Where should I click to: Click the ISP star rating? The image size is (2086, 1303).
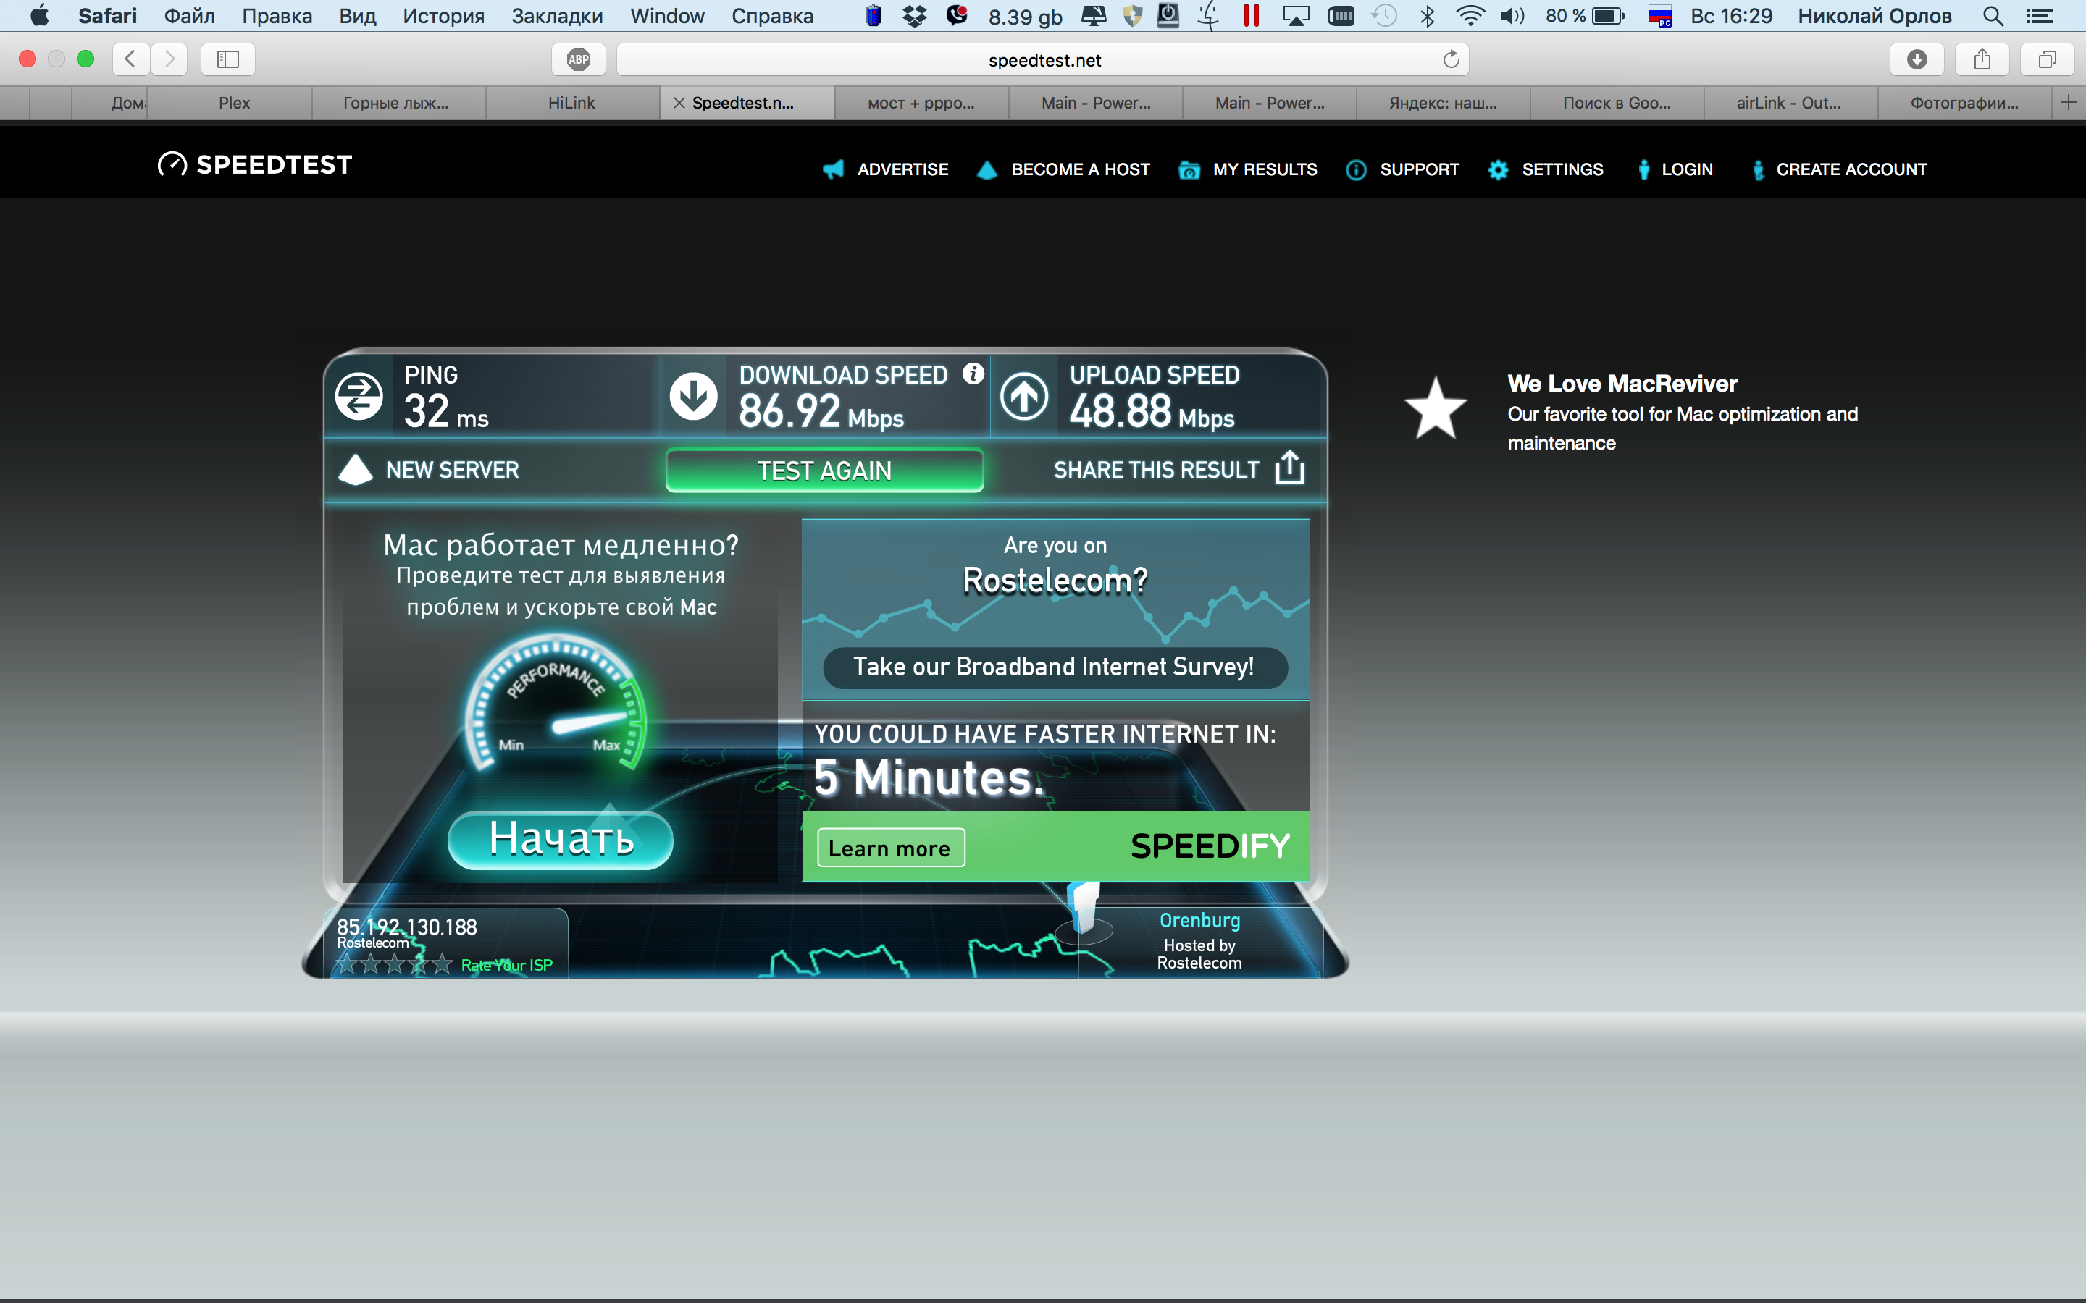click(x=394, y=964)
